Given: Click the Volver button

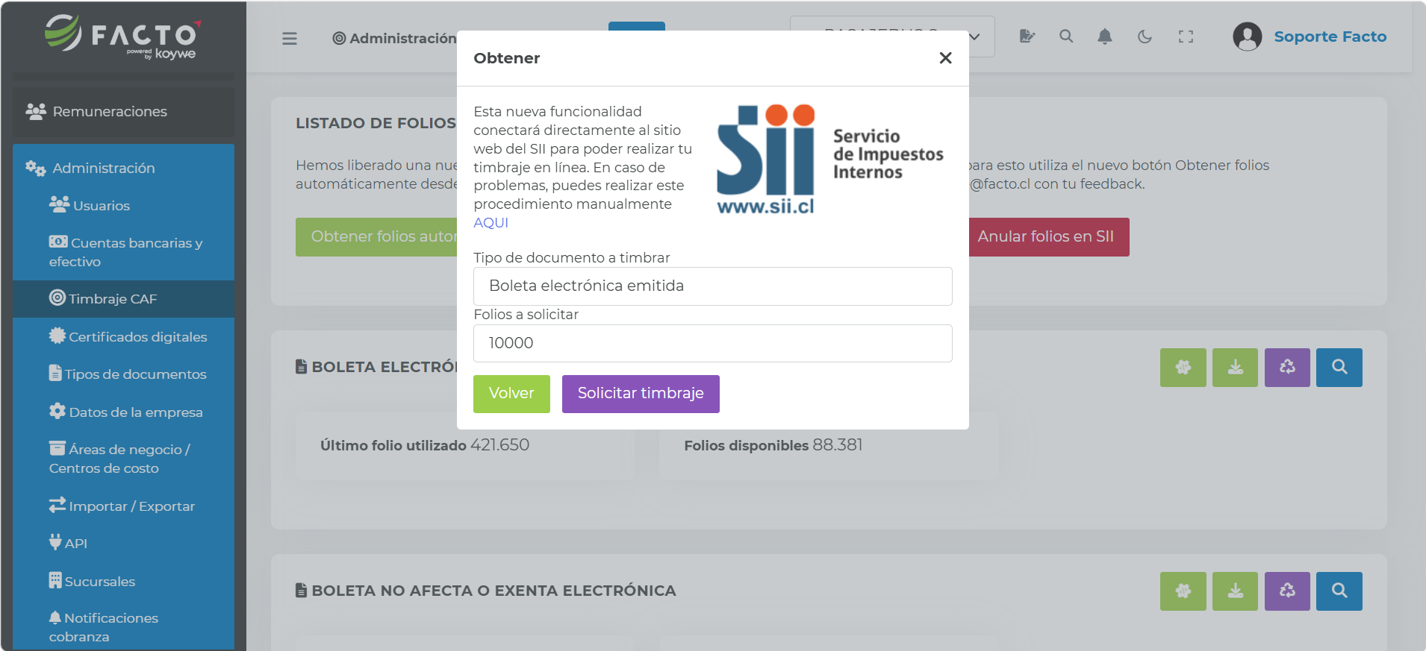Looking at the screenshot, I should click(511, 394).
